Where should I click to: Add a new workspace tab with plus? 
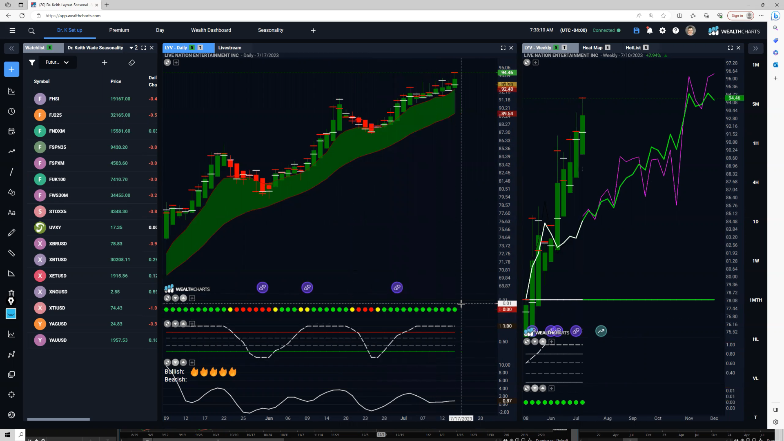click(313, 31)
